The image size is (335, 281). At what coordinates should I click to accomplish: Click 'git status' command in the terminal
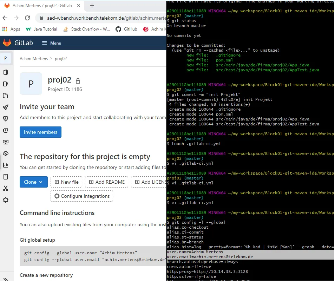184,21
